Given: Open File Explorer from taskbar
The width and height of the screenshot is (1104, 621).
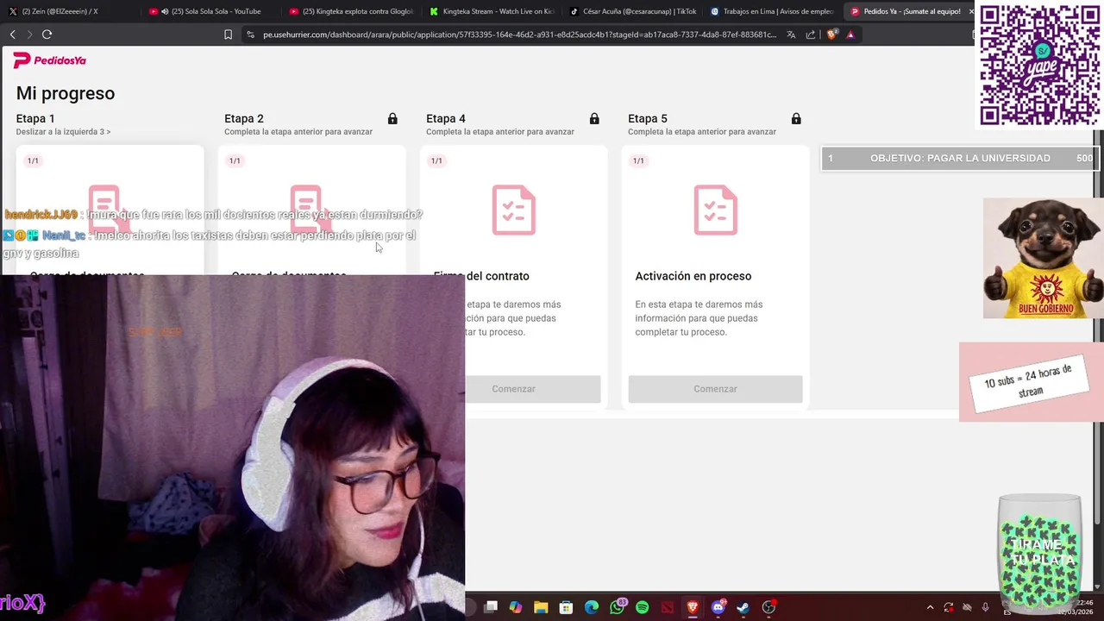Looking at the screenshot, I should (x=541, y=607).
